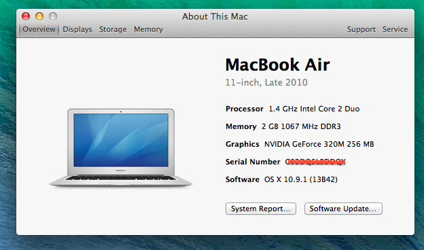Viewport: 424px width, 250px height.
Task: Close the About This Mac window
Action: (26, 16)
